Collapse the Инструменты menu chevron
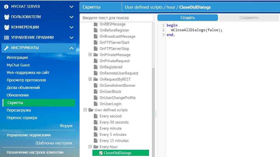280x157 pixels. pyautogui.click(x=71, y=48)
